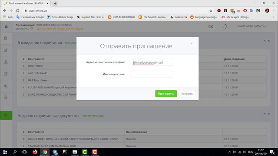Open the Codeforces bookmark
The image size is (278, 156).
(x=179, y=17)
